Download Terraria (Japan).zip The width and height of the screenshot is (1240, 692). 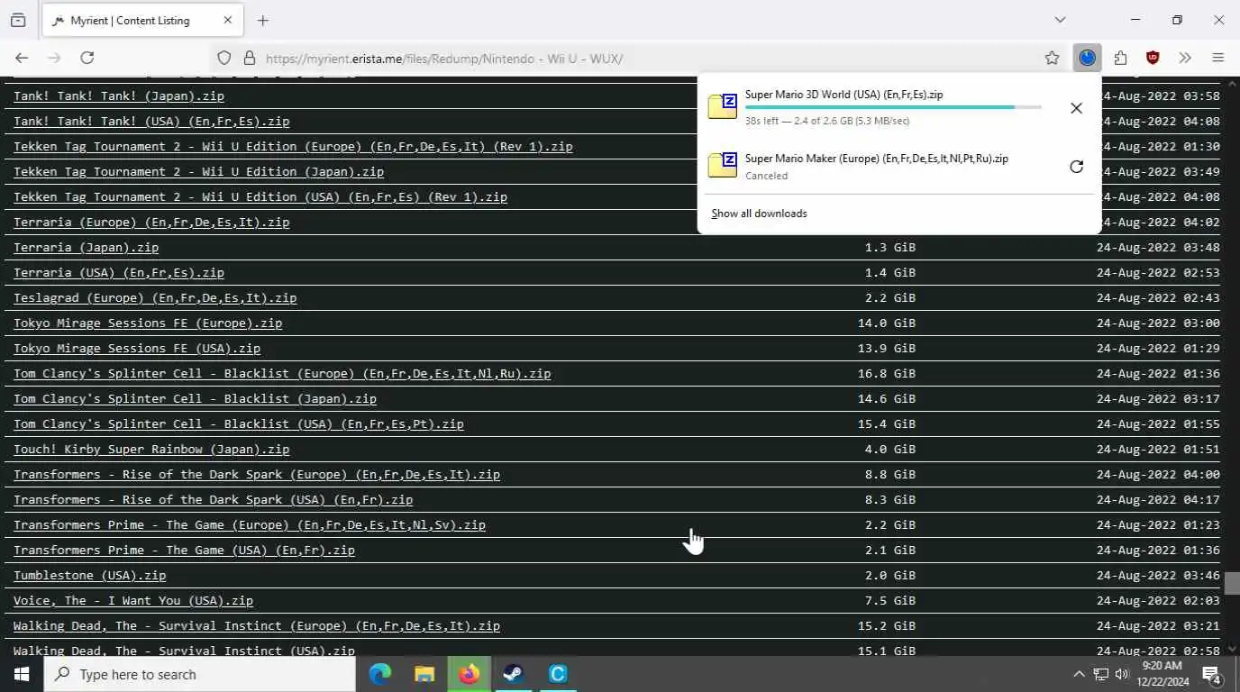pos(86,247)
